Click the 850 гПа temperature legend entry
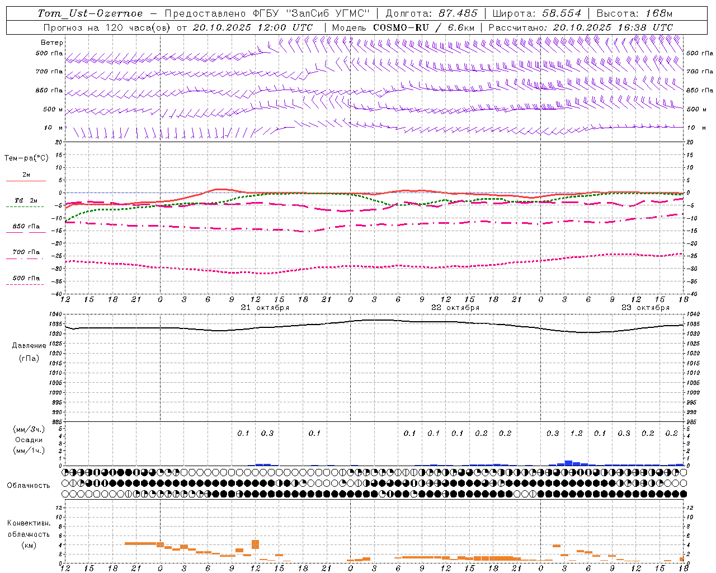This screenshot has height=573, width=716. click(x=26, y=227)
